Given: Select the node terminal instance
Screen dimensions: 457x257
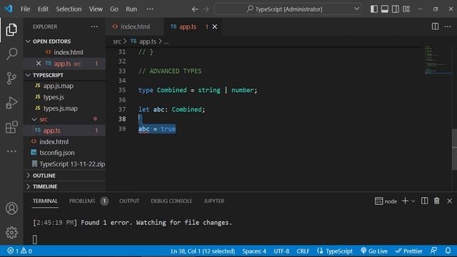Looking at the screenshot, I should click(x=386, y=201).
